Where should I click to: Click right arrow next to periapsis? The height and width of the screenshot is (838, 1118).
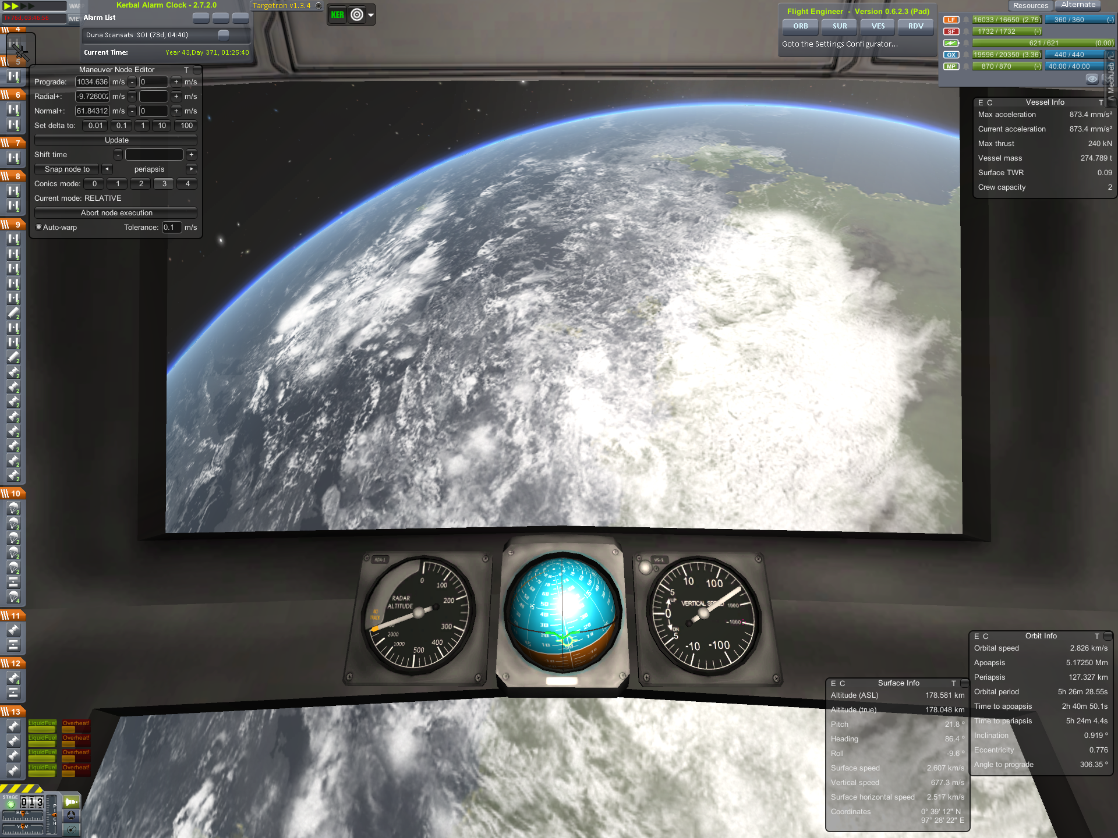(x=191, y=169)
